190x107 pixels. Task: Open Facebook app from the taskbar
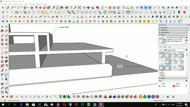click(70, 104)
